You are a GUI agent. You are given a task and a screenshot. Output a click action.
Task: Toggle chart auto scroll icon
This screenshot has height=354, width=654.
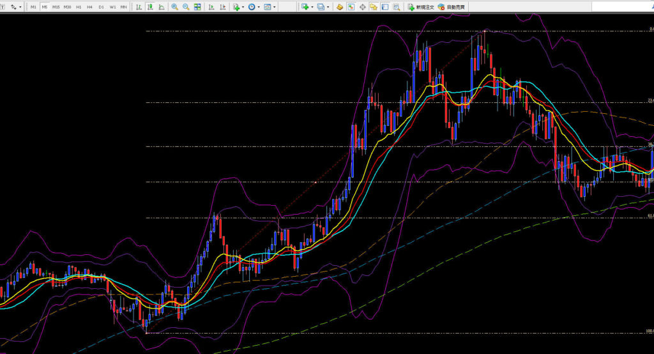tap(211, 6)
